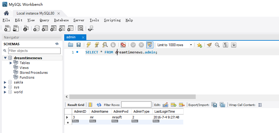Toggle invisible characters pilcrow icon
279x133 pixels.
coord(225,45)
